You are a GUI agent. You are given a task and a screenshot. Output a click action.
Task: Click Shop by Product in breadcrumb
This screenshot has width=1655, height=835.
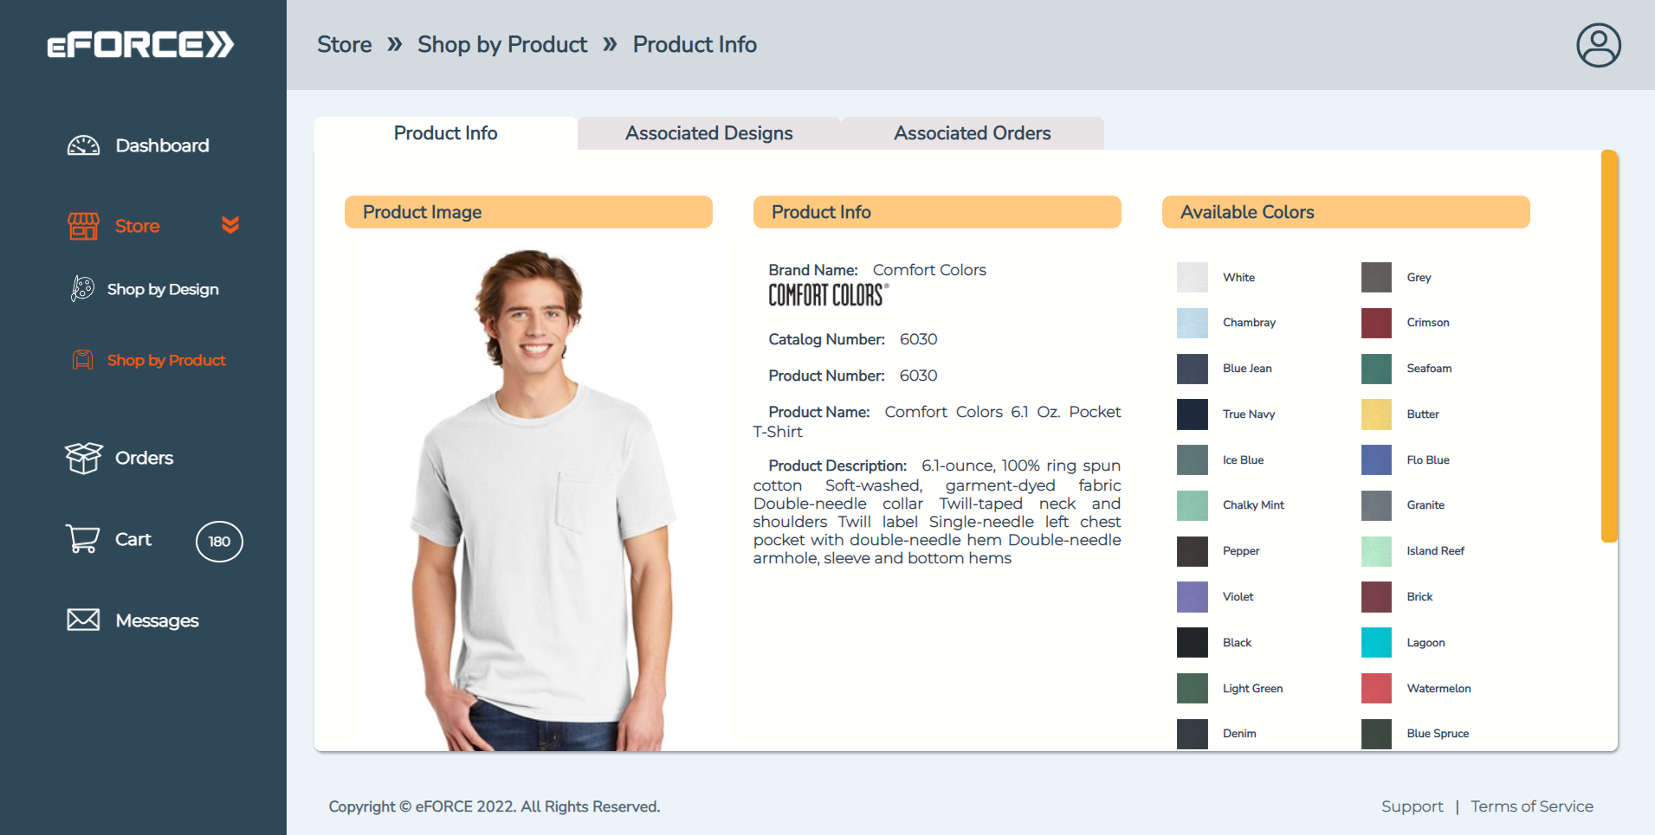[x=502, y=45]
